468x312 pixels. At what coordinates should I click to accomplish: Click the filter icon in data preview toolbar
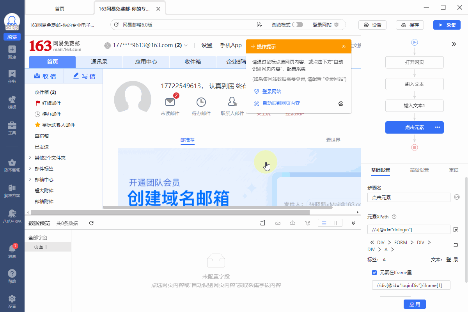tap(307, 223)
